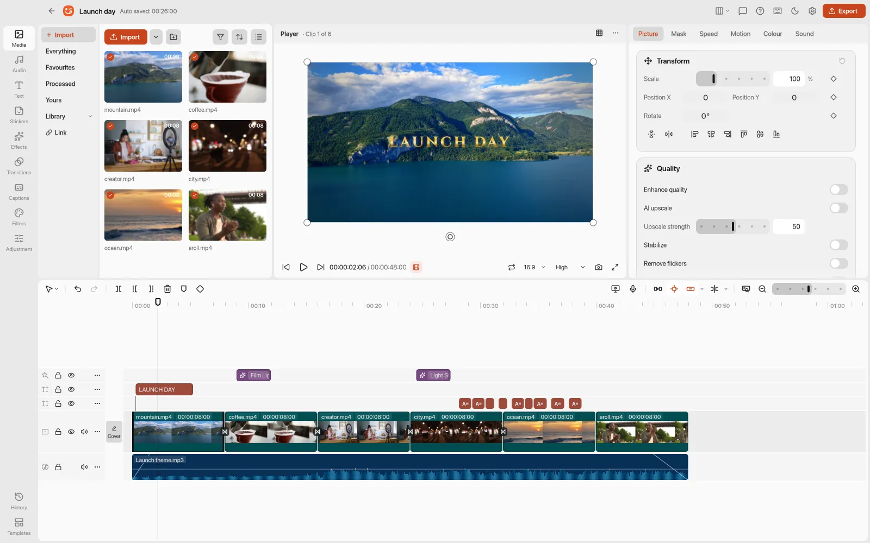Flip horizontally using the mirror icon
The image size is (870, 543).
coord(669,134)
